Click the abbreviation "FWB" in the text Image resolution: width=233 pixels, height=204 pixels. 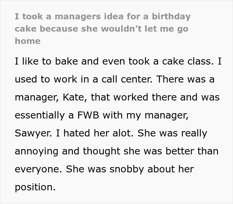(x=88, y=115)
